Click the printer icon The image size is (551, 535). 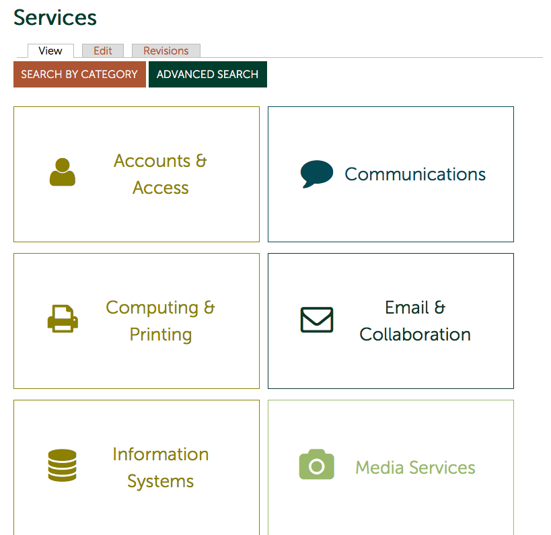tap(63, 318)
